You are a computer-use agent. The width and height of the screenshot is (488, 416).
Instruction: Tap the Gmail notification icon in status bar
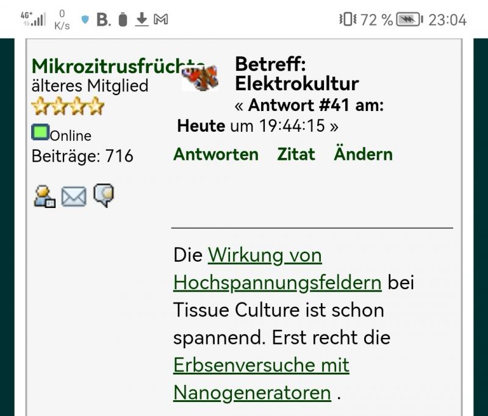pos(160,20)
